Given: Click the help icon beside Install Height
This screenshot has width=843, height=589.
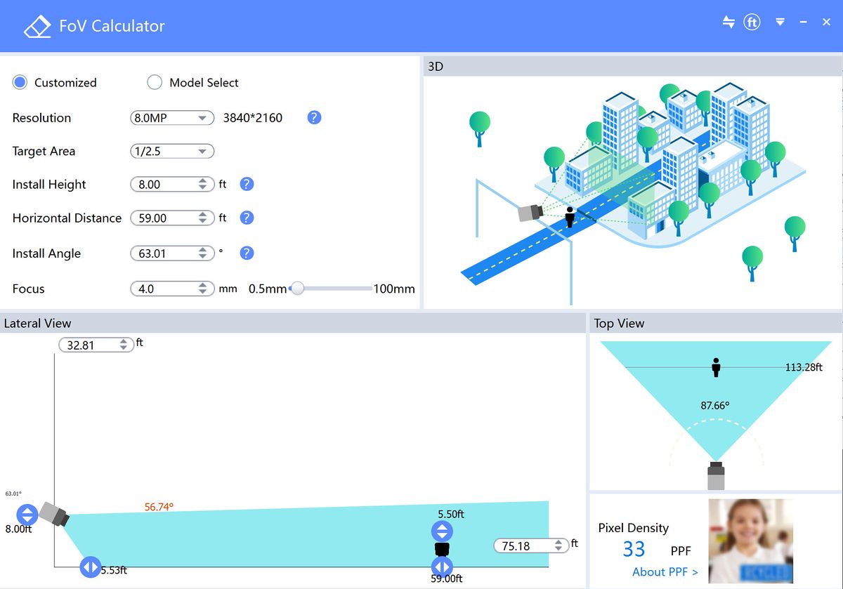Looking at the screenshot, I should pyautogui.click(x=247, y=184).
